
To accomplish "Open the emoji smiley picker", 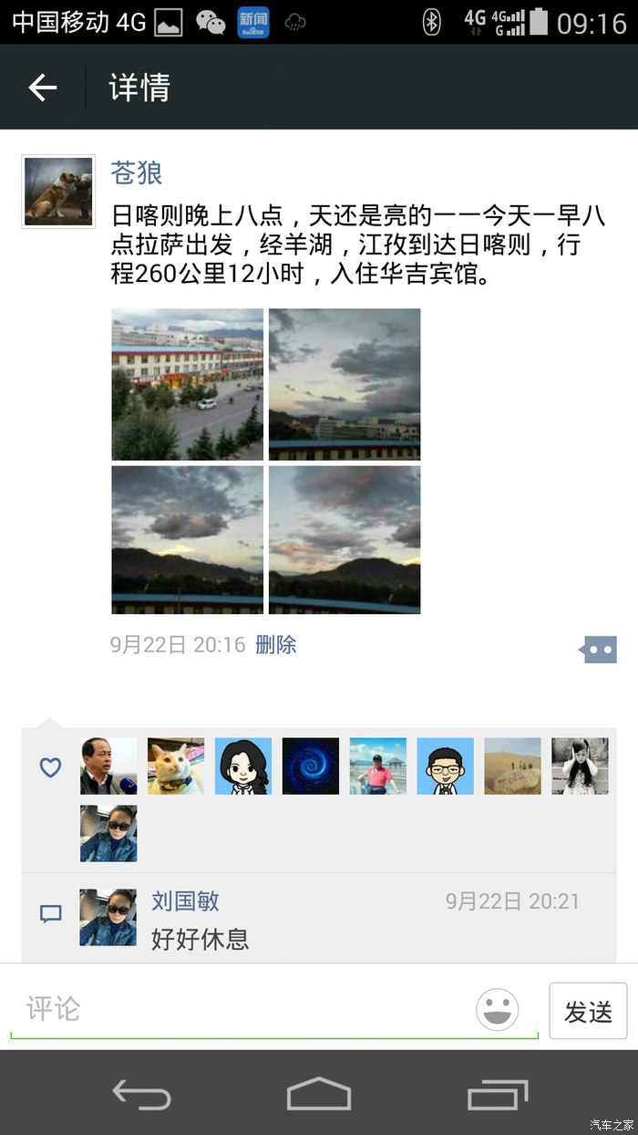I will click(x=498, y=1010).
